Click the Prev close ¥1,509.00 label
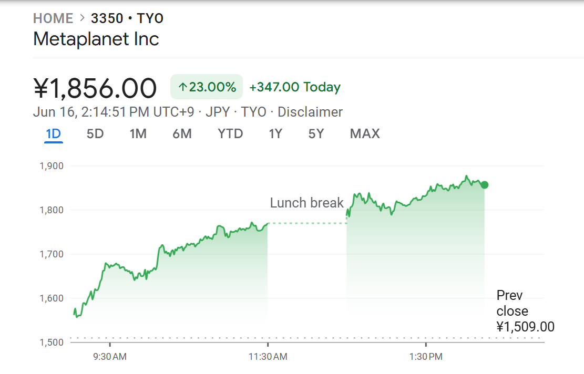This screenshot has width=584, height=374. [525, 311]
